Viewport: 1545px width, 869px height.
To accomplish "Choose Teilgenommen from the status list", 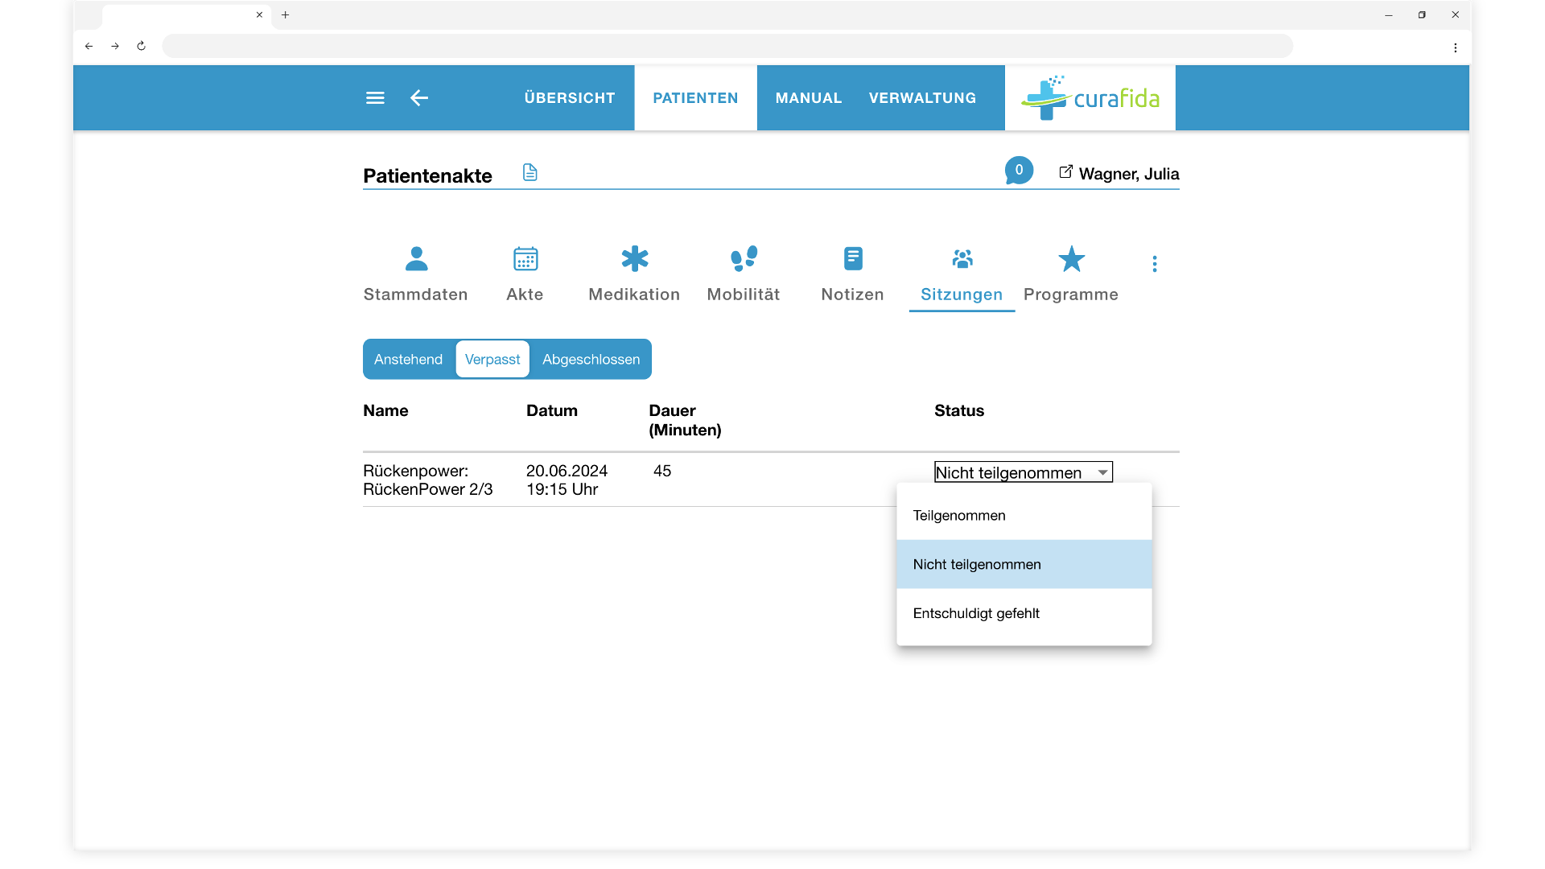I will coord(1024,515).
